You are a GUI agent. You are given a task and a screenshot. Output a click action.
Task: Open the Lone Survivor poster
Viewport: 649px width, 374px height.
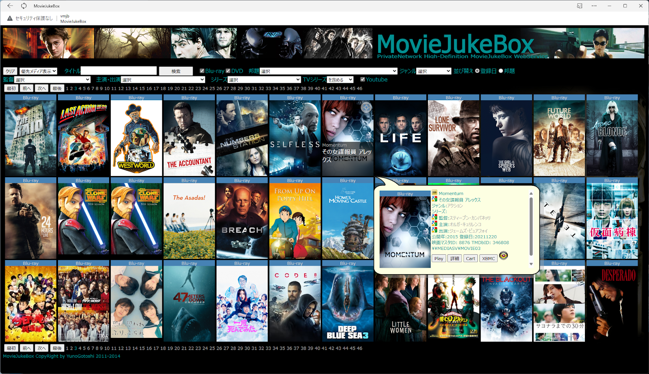453,138
